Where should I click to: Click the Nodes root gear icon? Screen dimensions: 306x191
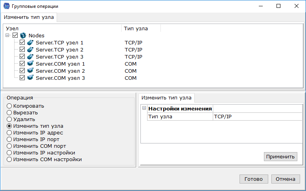click(x=23, y=35)
